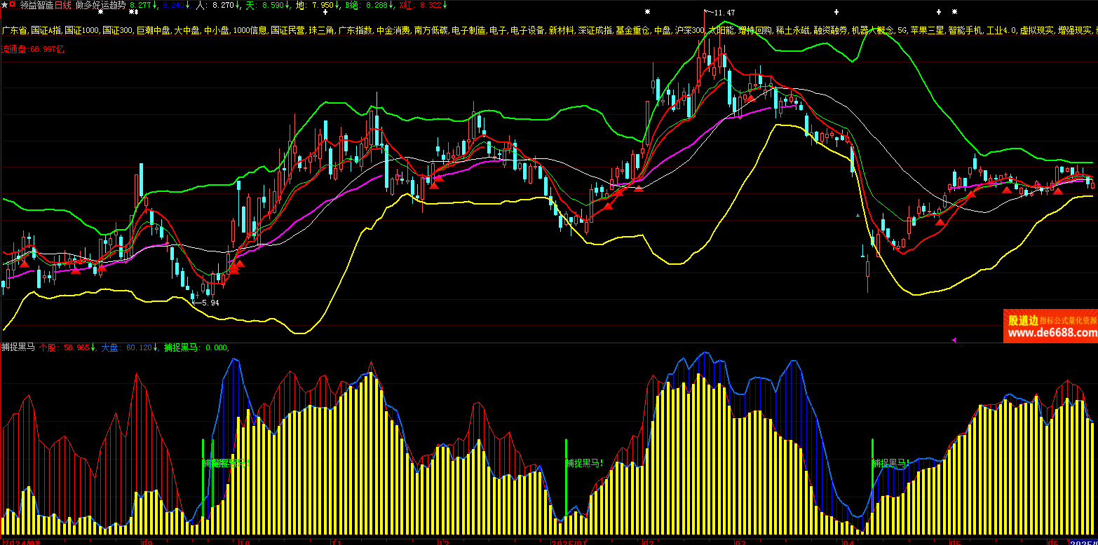The image size is (1098, 545).
Task: Click the small magenta arrow marker above the watermark
Action: tap(954, 340)
